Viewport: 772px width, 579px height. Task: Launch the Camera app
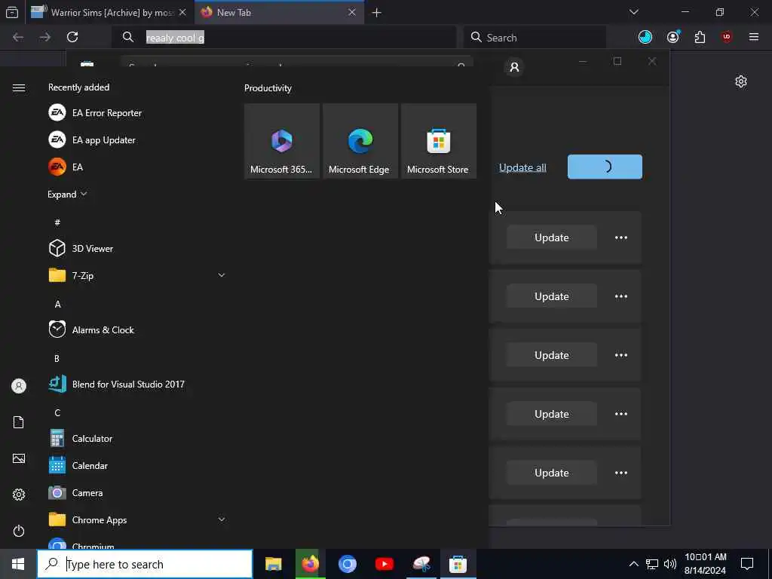tap(137, 492)
